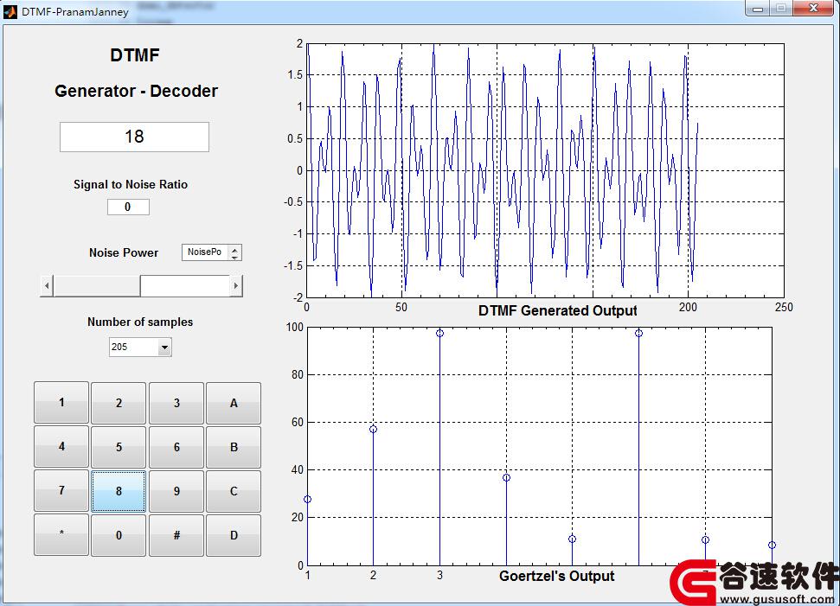
Task: Click the DTMF Generated Output waveform plot
Action: point(545,170)
